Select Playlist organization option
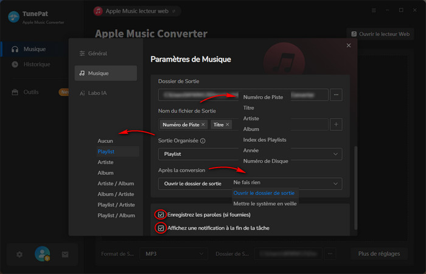 point(117,152)
